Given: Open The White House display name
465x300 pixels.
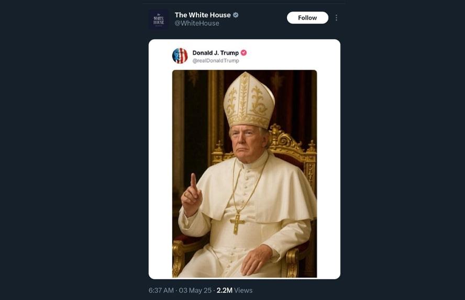Looking at the screenshot, I should point(202,15).
